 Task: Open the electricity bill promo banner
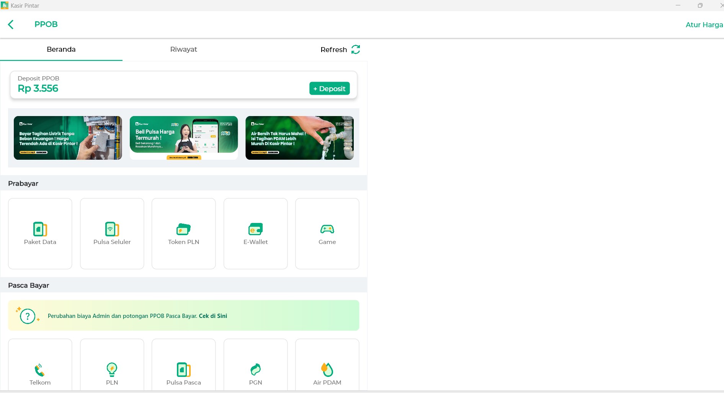coord(68,138)
